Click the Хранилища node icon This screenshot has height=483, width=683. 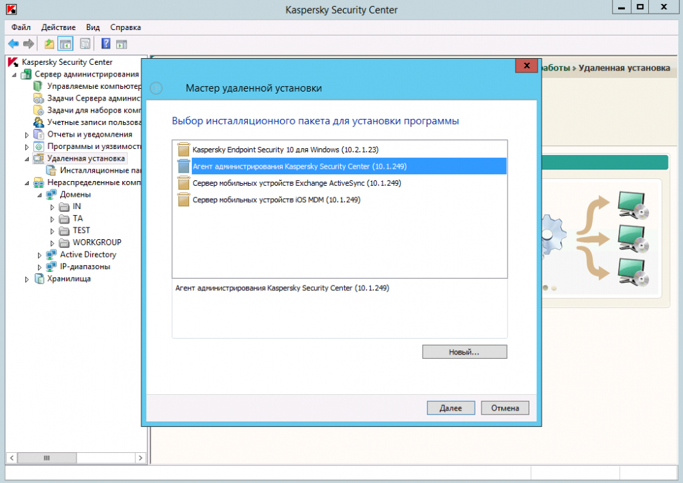point(39,279)
